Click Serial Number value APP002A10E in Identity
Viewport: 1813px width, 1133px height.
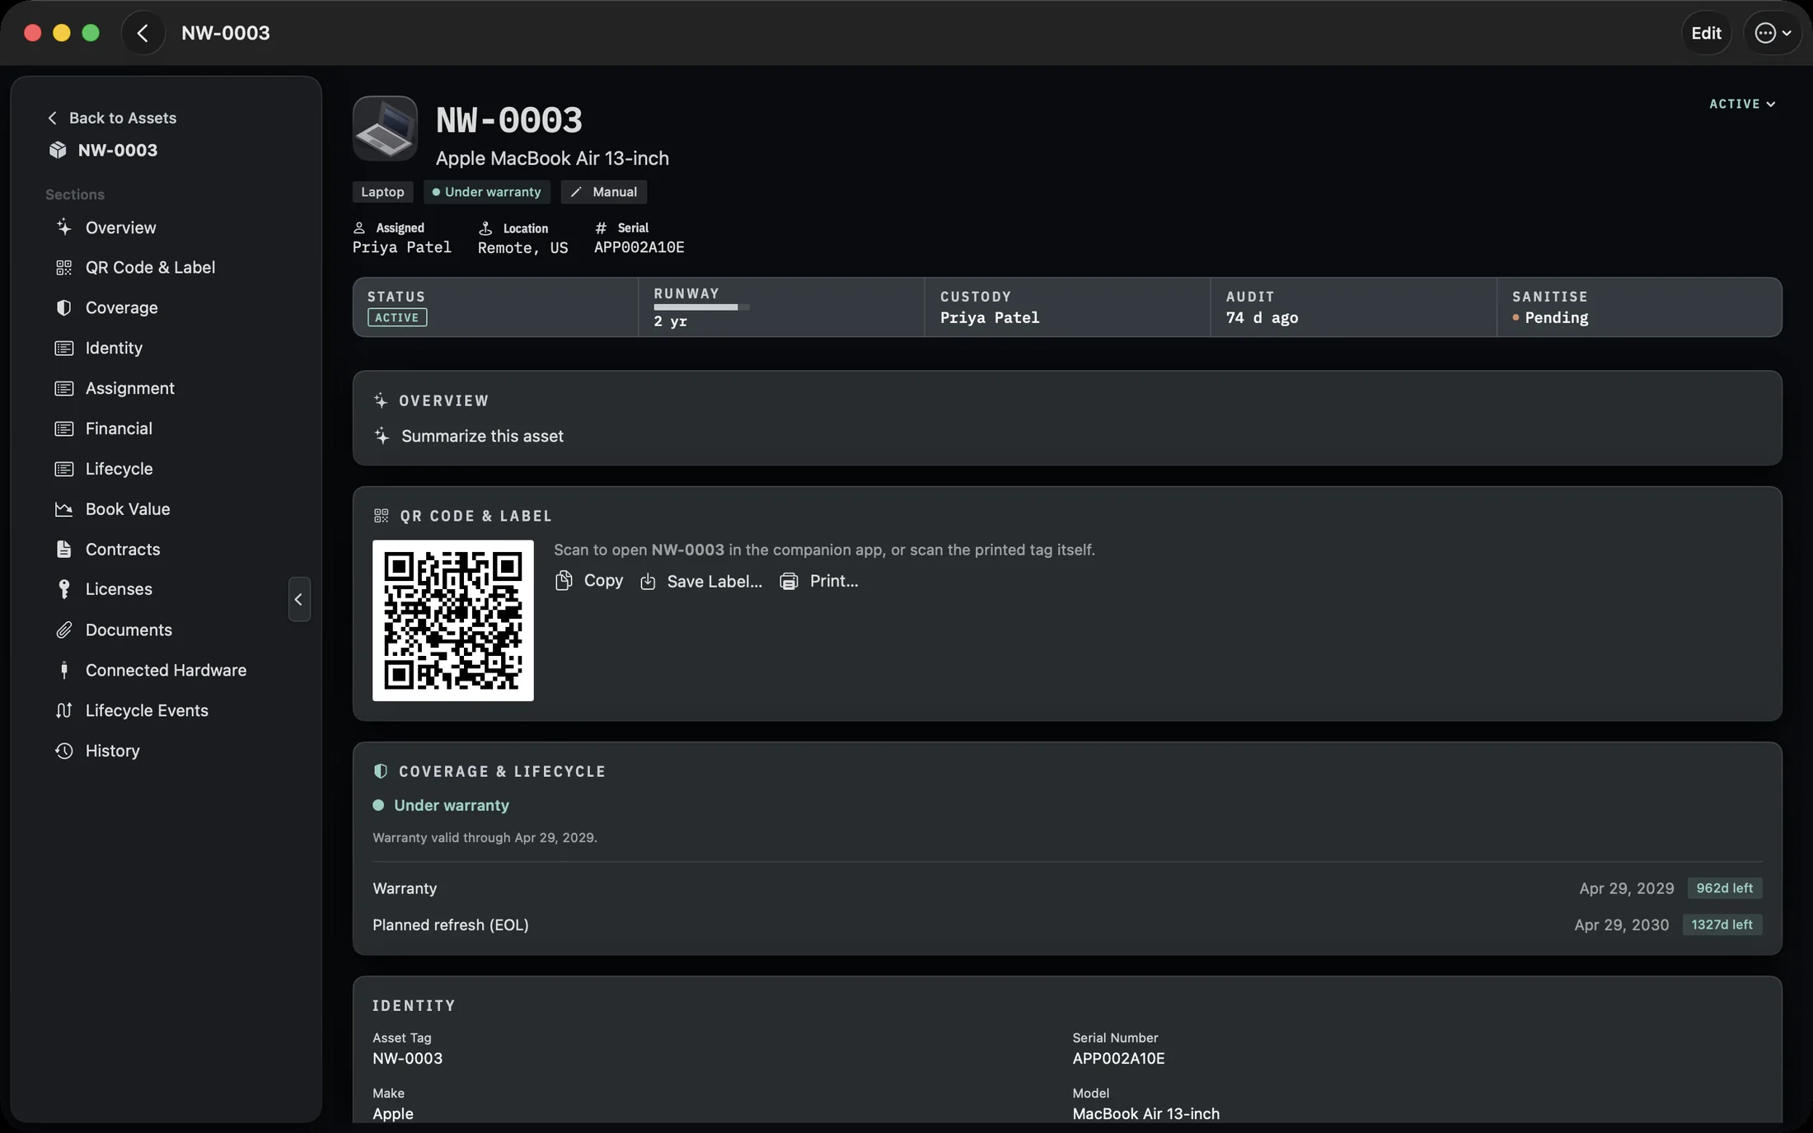[1118, 1059]
